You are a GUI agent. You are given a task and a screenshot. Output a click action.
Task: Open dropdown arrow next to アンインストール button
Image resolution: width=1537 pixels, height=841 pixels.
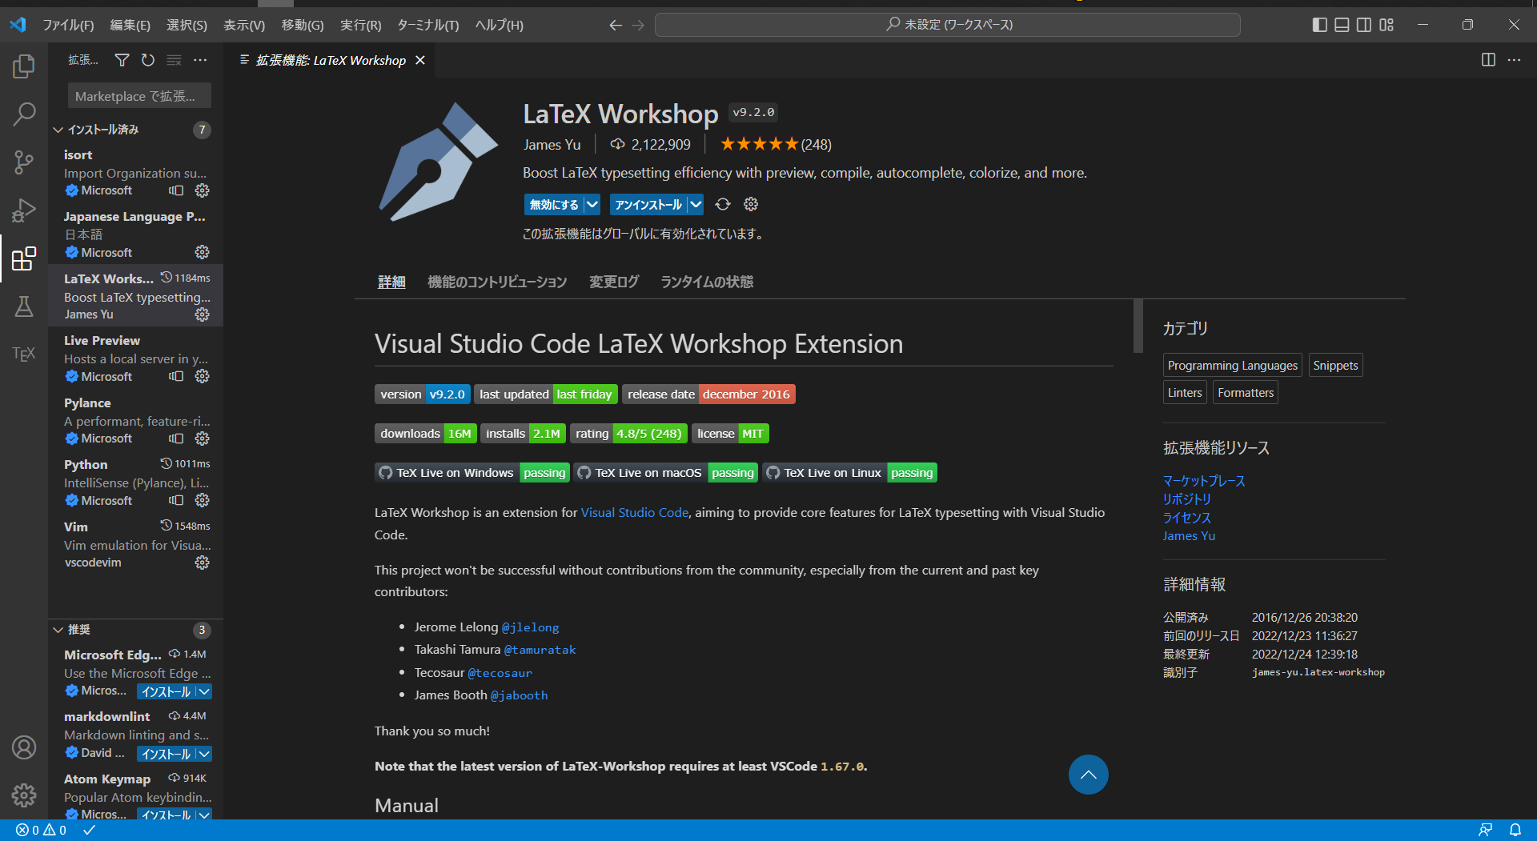coord(696,205)
